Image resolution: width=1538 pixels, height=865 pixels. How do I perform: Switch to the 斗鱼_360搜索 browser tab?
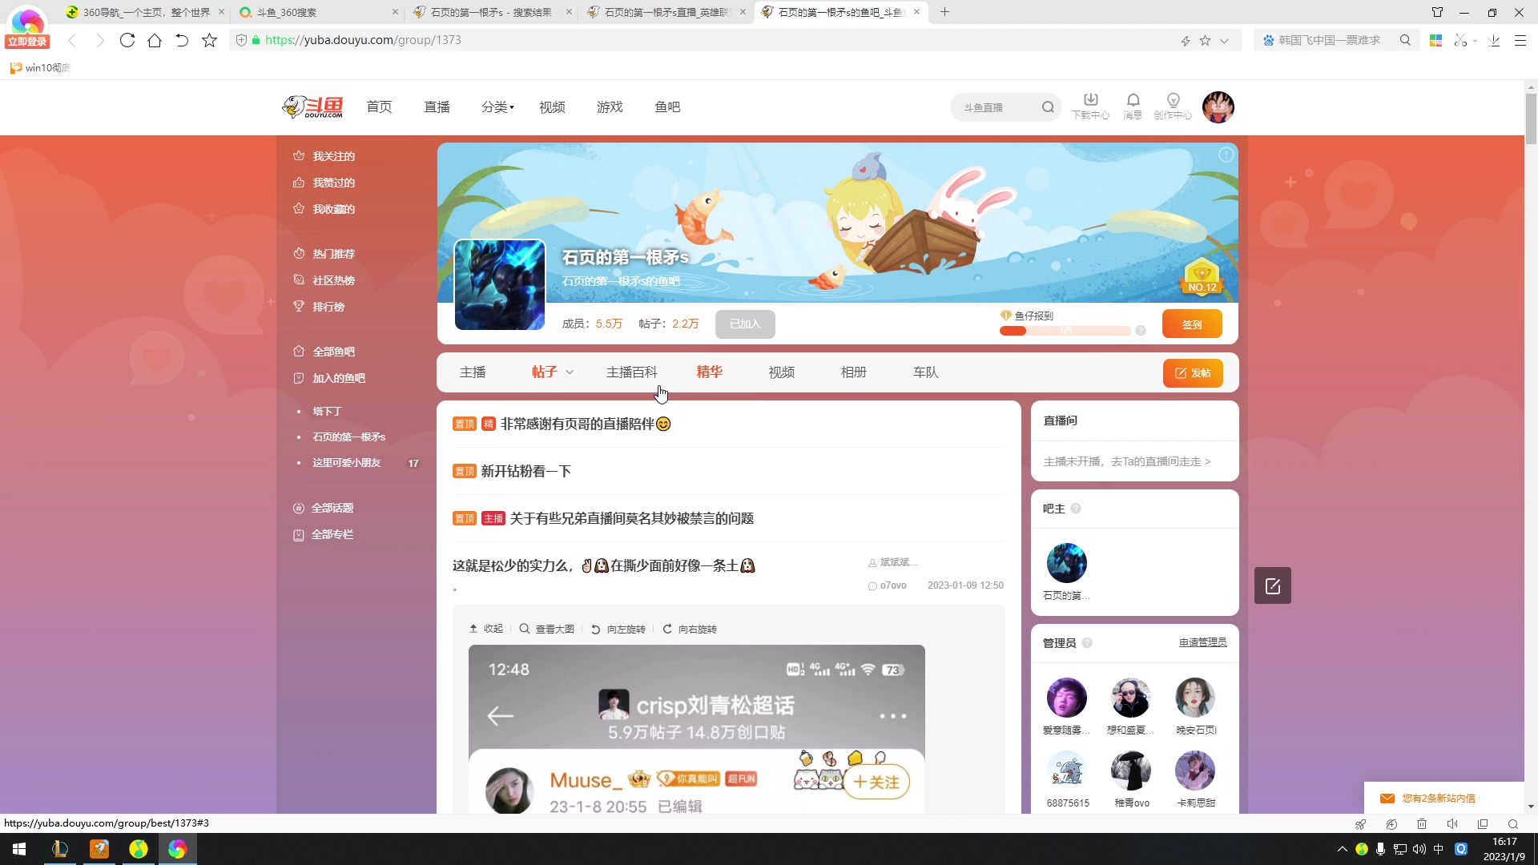point(318,12)
